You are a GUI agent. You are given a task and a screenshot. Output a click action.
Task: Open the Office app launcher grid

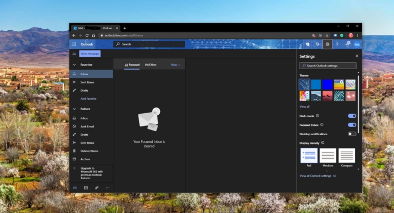(x=74, y=44)
